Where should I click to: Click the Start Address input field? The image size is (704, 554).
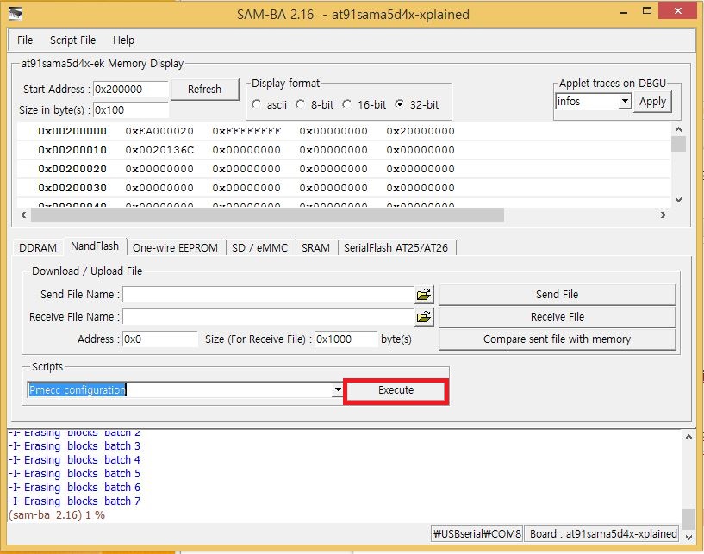coord(129,90)
